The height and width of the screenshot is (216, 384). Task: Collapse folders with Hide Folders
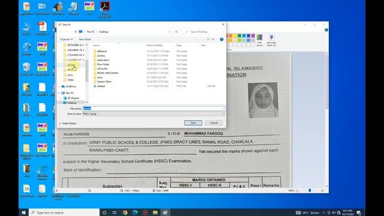(68, 124)
